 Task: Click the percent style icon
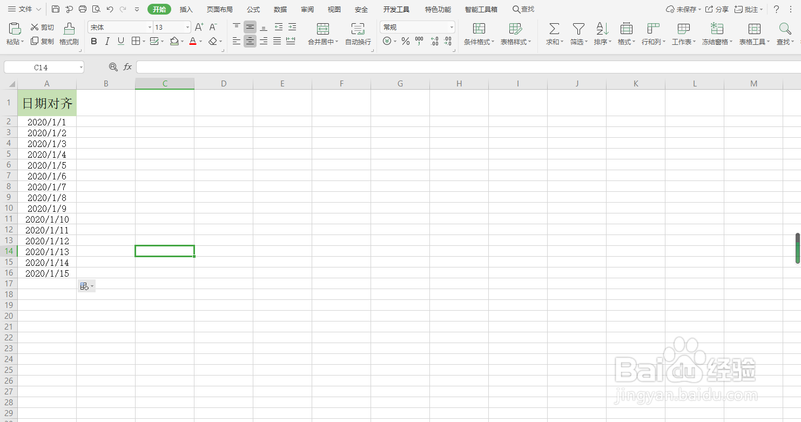pyautogui.click(x=406, y=41)
